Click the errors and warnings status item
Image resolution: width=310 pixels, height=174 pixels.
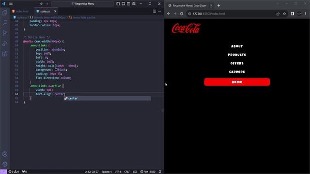click(x=14, y=172)
